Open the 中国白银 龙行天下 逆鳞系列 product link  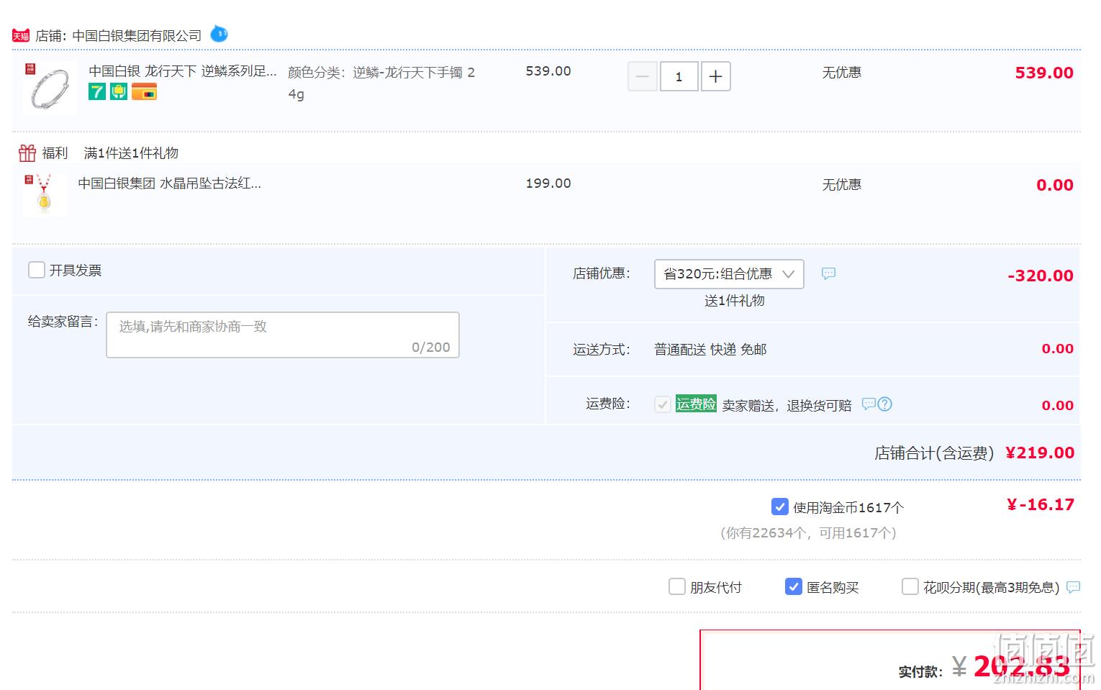click(183, 71)
